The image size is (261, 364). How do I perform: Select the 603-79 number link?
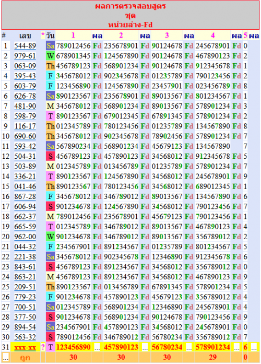pyautogui.click(x=25, y=86)
